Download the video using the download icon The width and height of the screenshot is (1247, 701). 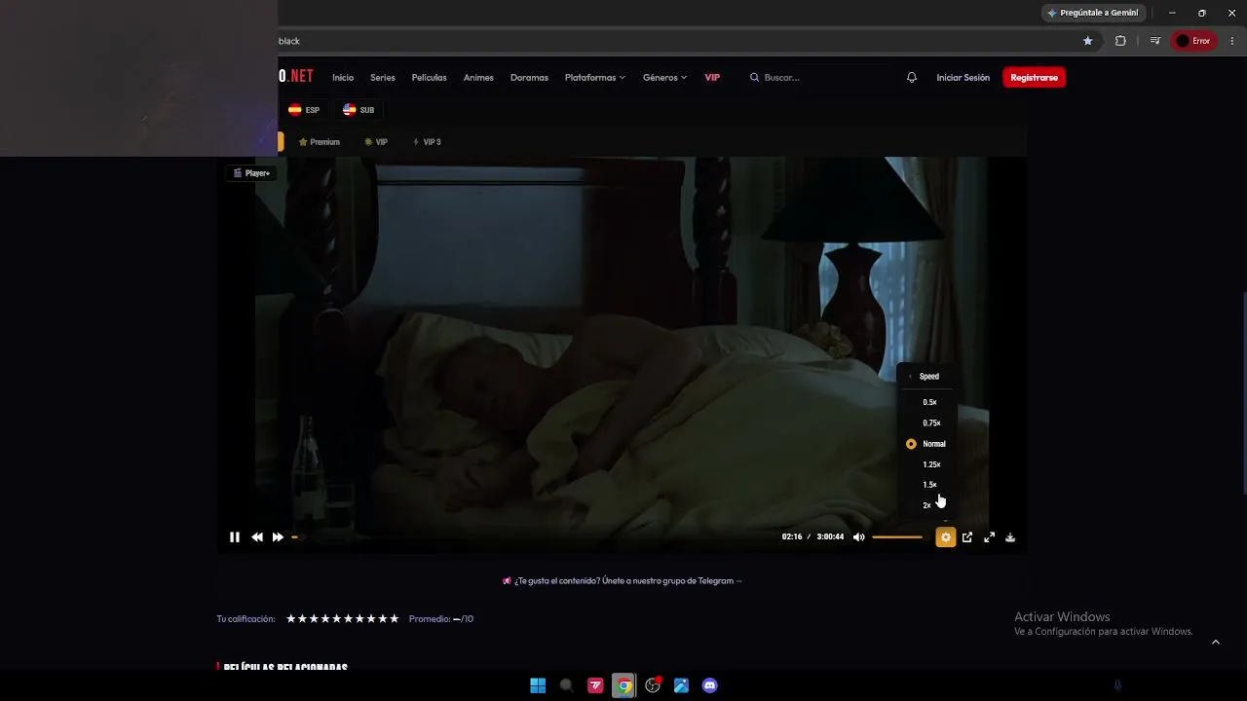tap(1010, 537)
